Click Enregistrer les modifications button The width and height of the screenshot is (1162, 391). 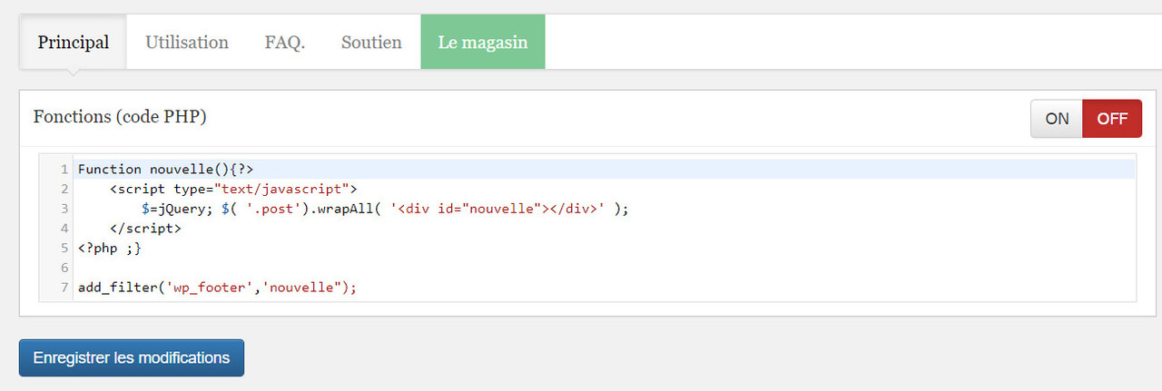(132, 357)
